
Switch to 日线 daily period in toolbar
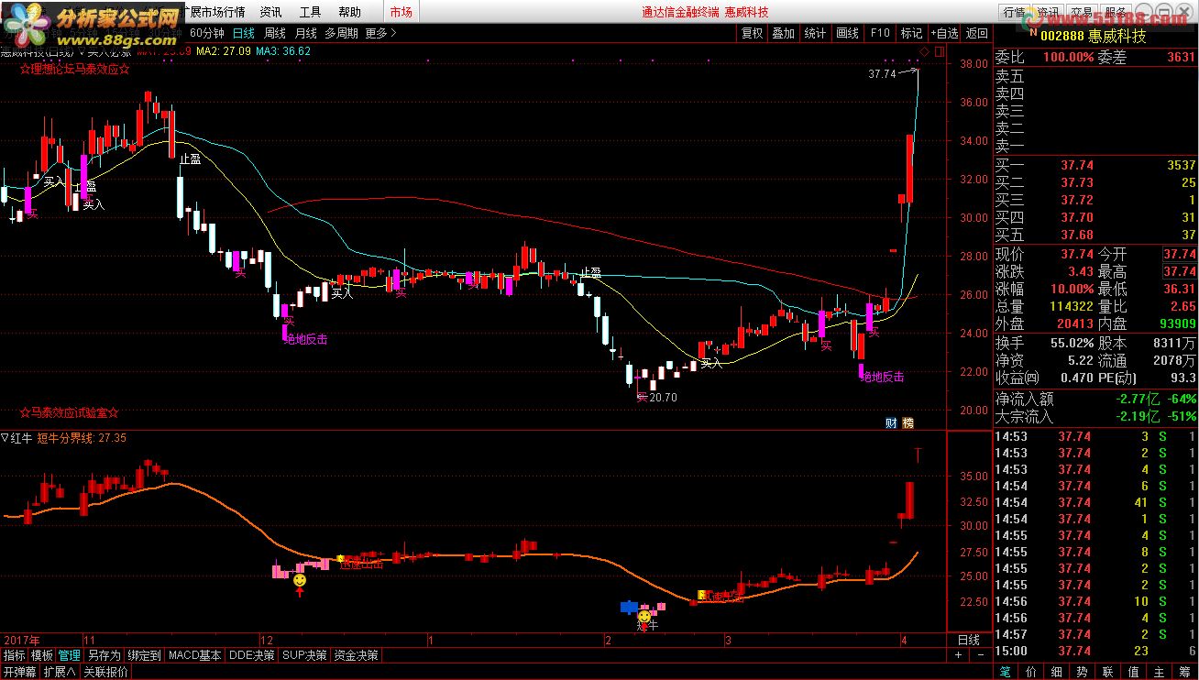pyautogui.click(x=244, y=33)
